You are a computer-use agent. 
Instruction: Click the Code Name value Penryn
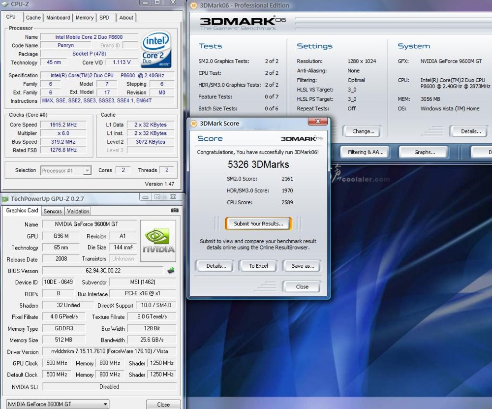coord(65,45)
